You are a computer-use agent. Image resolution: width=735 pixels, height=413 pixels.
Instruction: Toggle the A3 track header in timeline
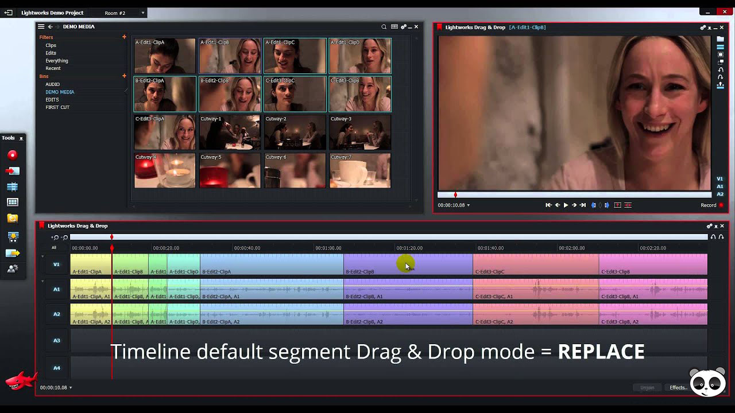(56, 341)
